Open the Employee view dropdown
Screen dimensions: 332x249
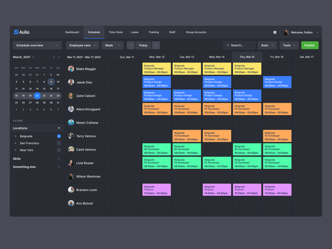[x=82, y=45]
